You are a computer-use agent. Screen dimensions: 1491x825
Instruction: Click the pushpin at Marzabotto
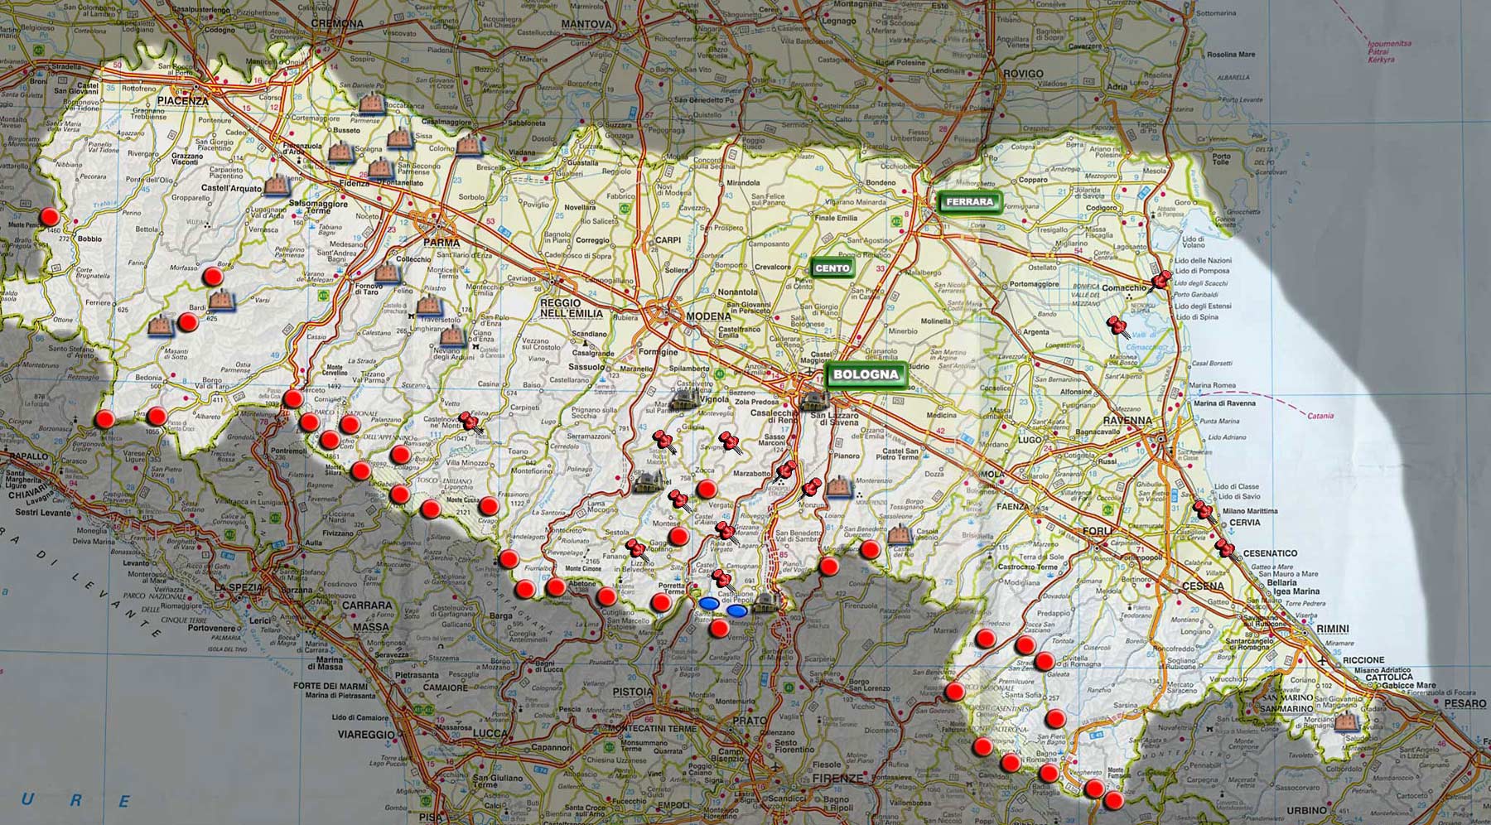point(786,470)
